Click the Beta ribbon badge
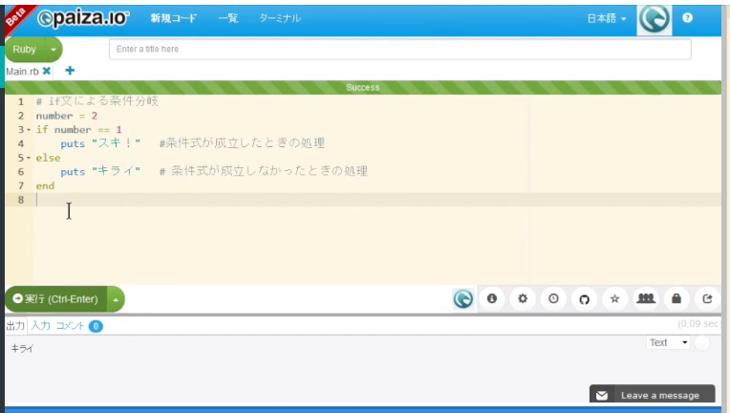This screenshot has height=413, width=730. tap(16, 18)
